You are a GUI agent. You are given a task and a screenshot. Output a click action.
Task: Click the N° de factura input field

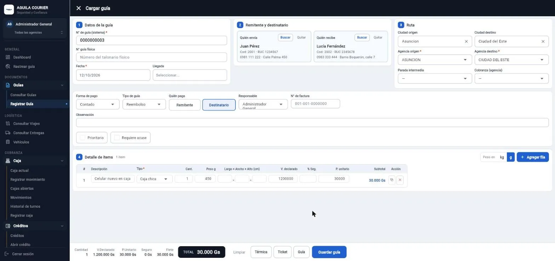315,104
